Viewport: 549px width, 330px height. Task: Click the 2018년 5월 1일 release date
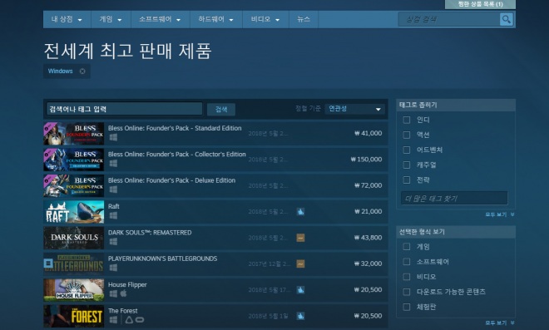tap(268, 316)
